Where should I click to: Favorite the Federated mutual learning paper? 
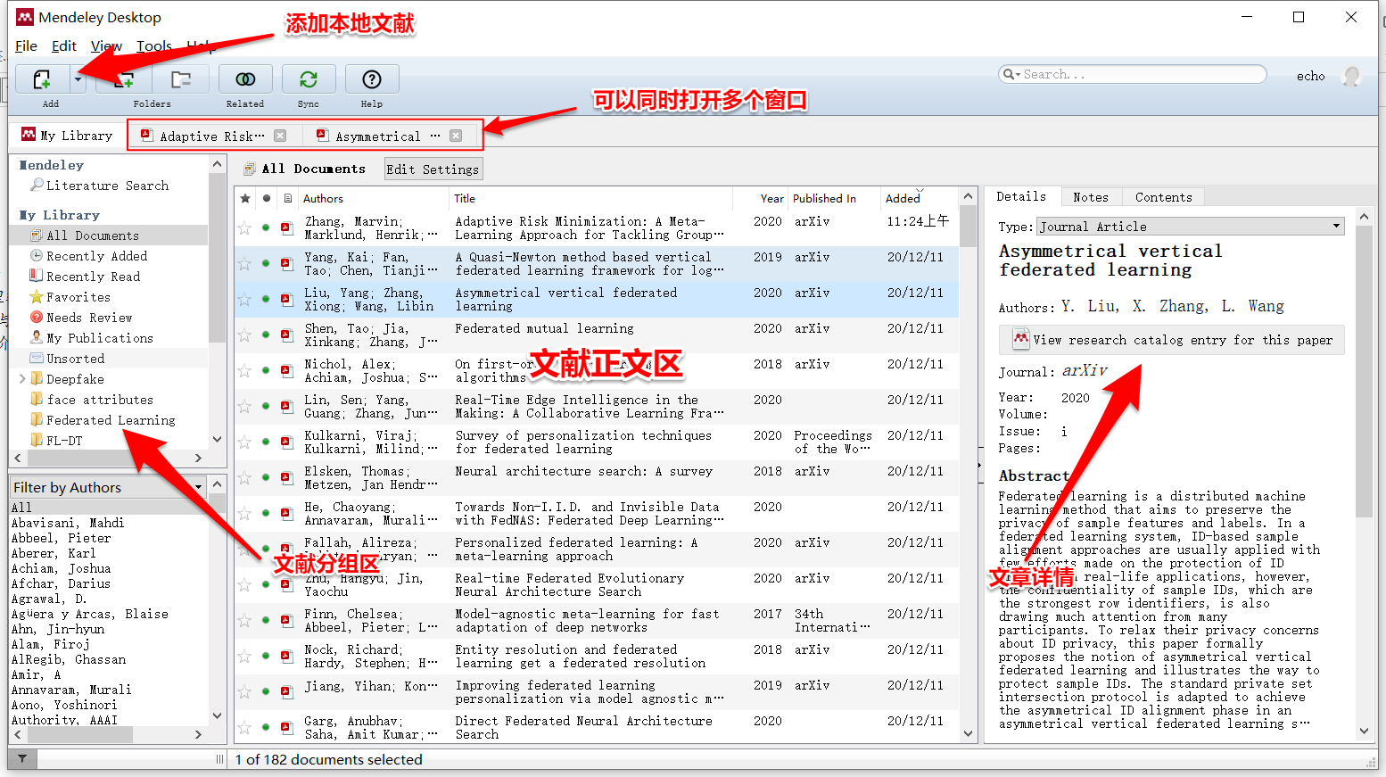tap(244, 335)
